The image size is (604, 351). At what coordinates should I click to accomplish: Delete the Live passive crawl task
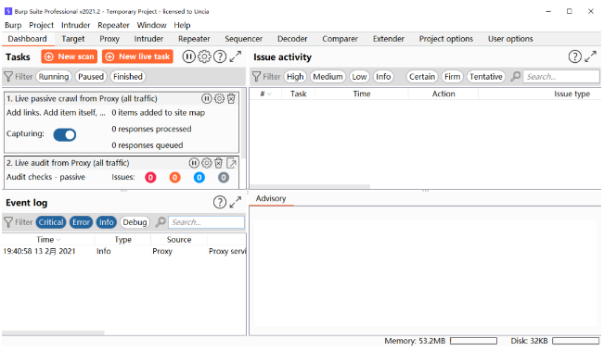[231, 99]
